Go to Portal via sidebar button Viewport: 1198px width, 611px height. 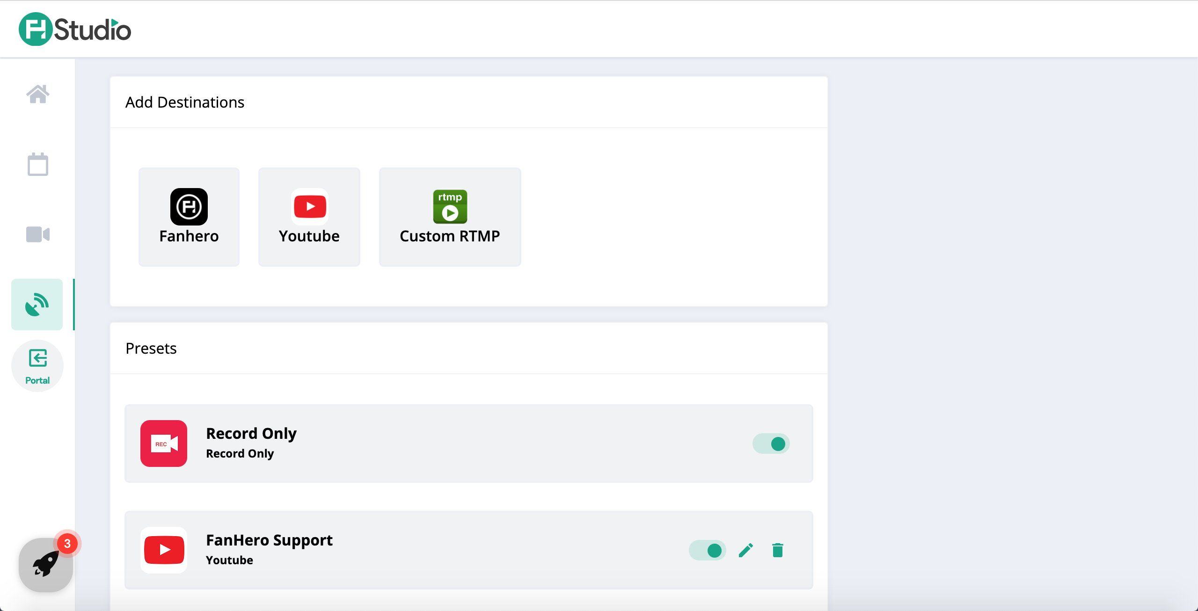click(x=37, y=366)
